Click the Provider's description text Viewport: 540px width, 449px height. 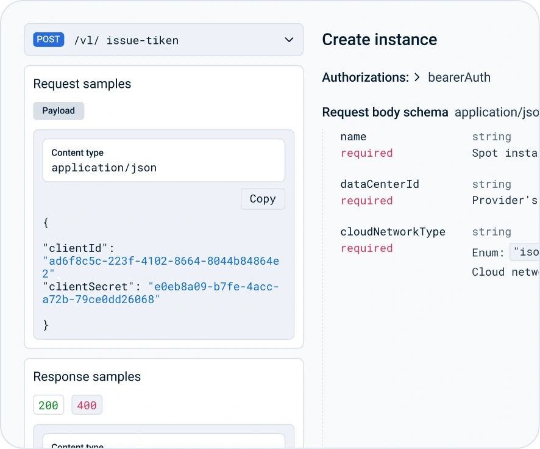(505, 200)
